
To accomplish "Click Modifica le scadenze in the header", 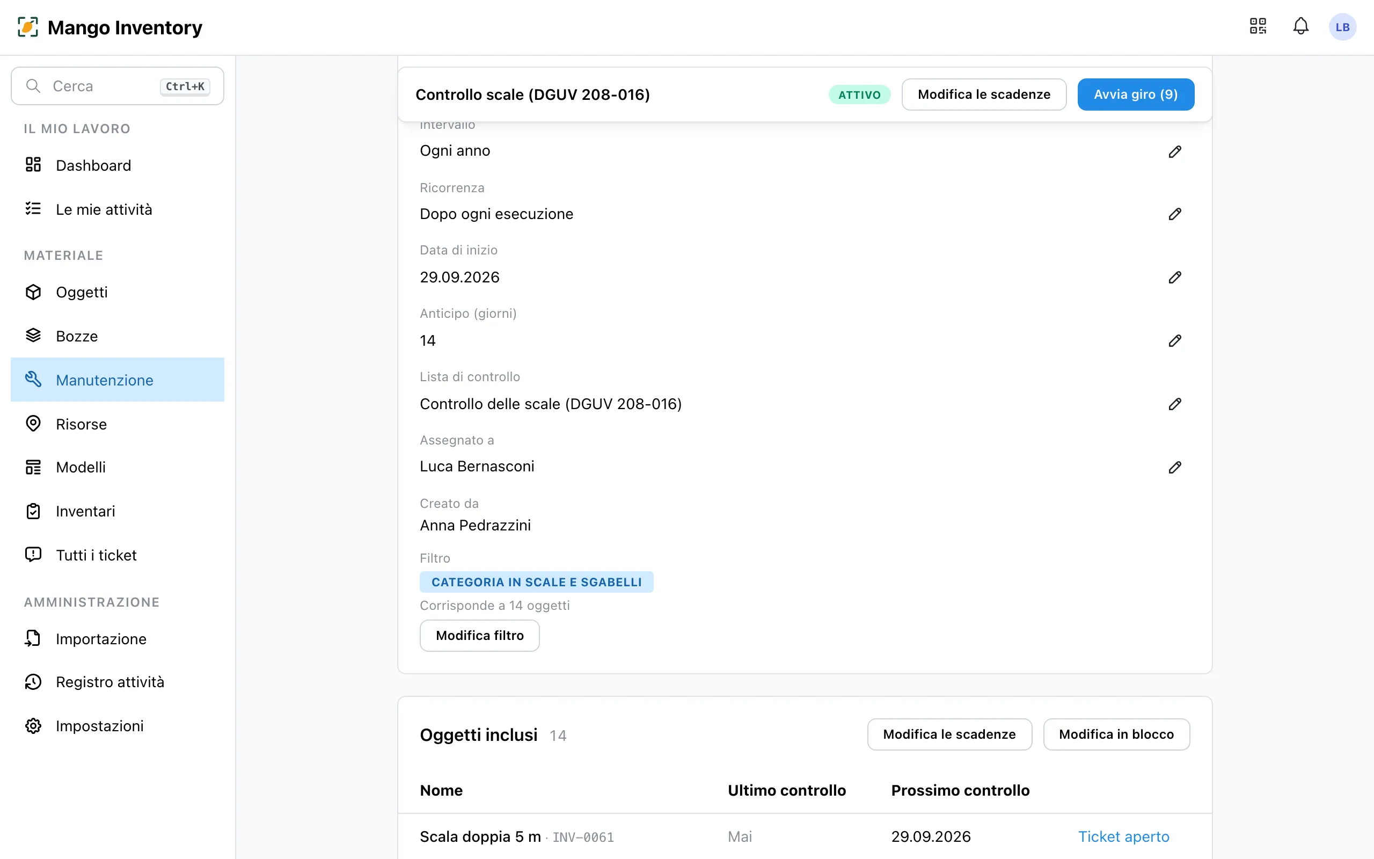I will (984, 94).
